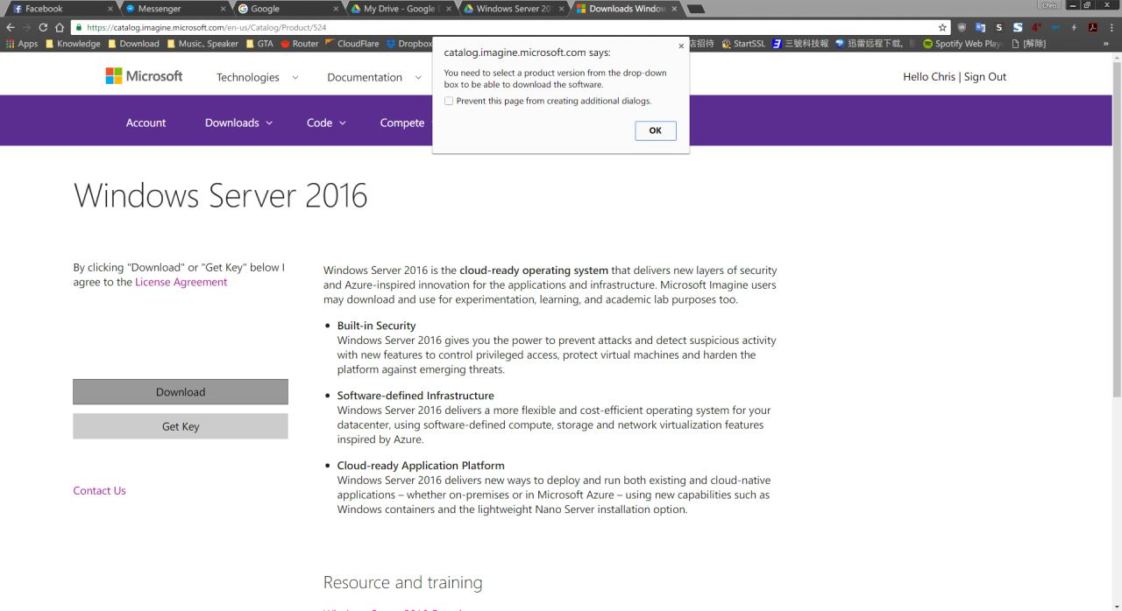The width and height of the screenshot is (1122, 611).
Task: Open the Music, Speaker bookmark folder
Action: coord(202,44)
